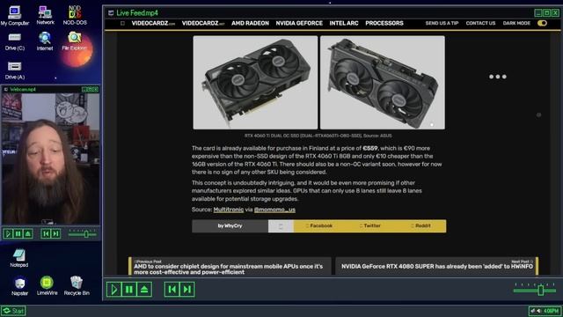Open the Network desktop icon
This screenshot has height=317, width=563.
point(45,15)
